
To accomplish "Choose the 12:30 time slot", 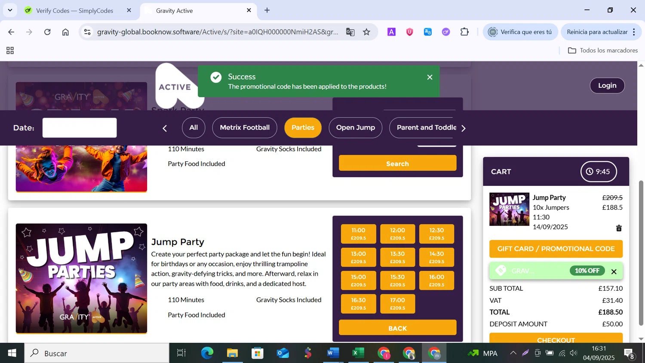I will click(436, 234).
